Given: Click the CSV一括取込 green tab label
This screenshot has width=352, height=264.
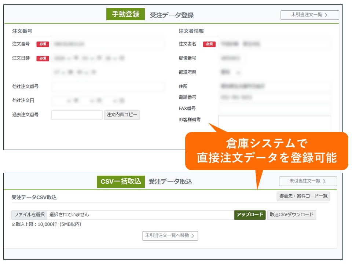Looking at the screenshot, I should (x=121, y=181).
